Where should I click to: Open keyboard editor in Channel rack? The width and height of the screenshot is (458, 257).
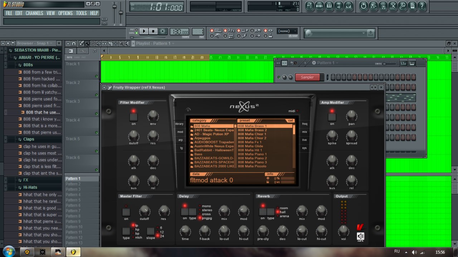tap(412, 63)
